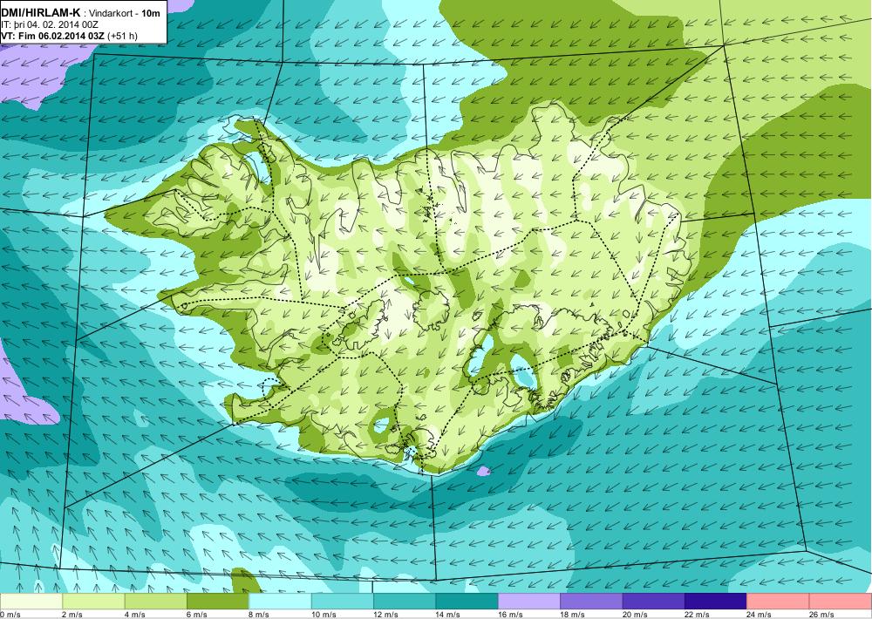
Task: Click the "6 m/s" legend label
Action: (197, 615)
